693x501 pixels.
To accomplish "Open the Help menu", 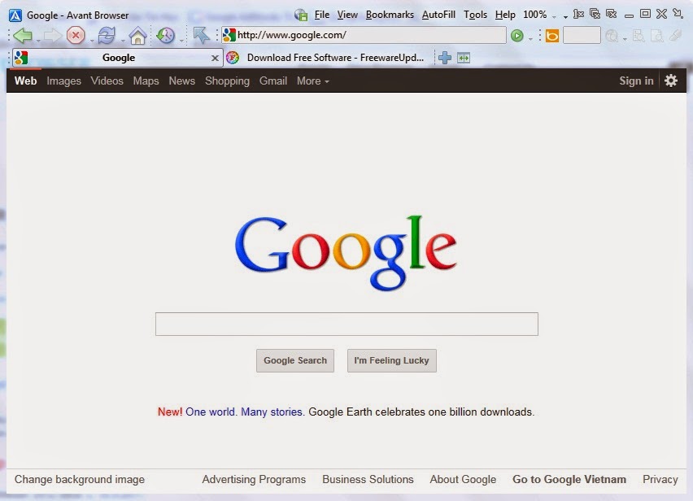I will click(505, 15).
